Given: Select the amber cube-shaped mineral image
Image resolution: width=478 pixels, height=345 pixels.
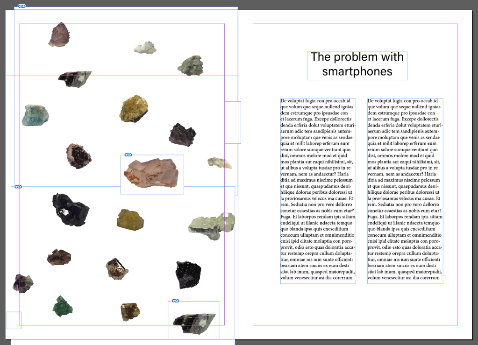Looking at the screenshot, I should point(130,220).
